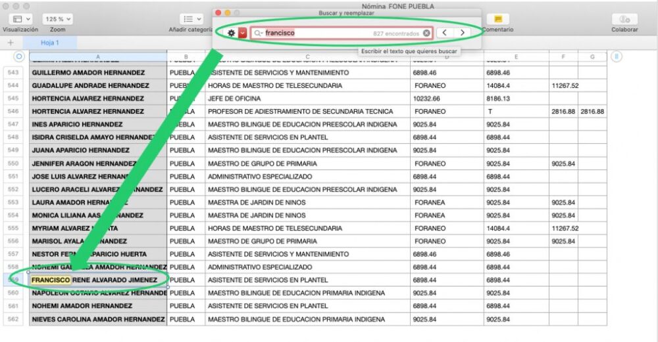Screen dimensions: 658x342
Task: Select the value 8186.13
Action: [516, 98]
